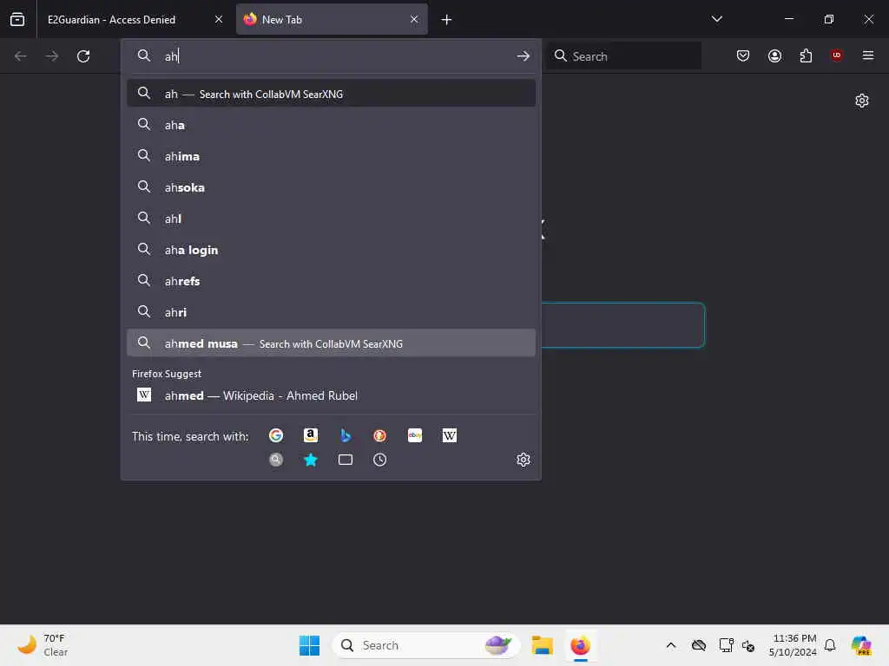Go forward to next page
The image size is (889, 666).
point(51,56)
